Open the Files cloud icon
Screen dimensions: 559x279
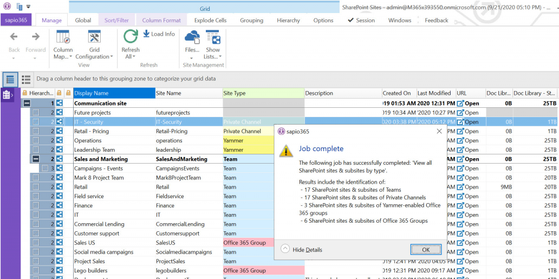tap(192, 37)
